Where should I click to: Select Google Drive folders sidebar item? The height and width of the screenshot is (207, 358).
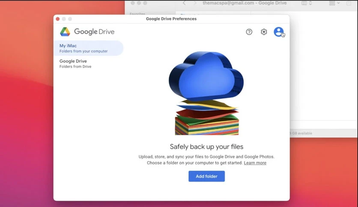[x=88, y=64]
